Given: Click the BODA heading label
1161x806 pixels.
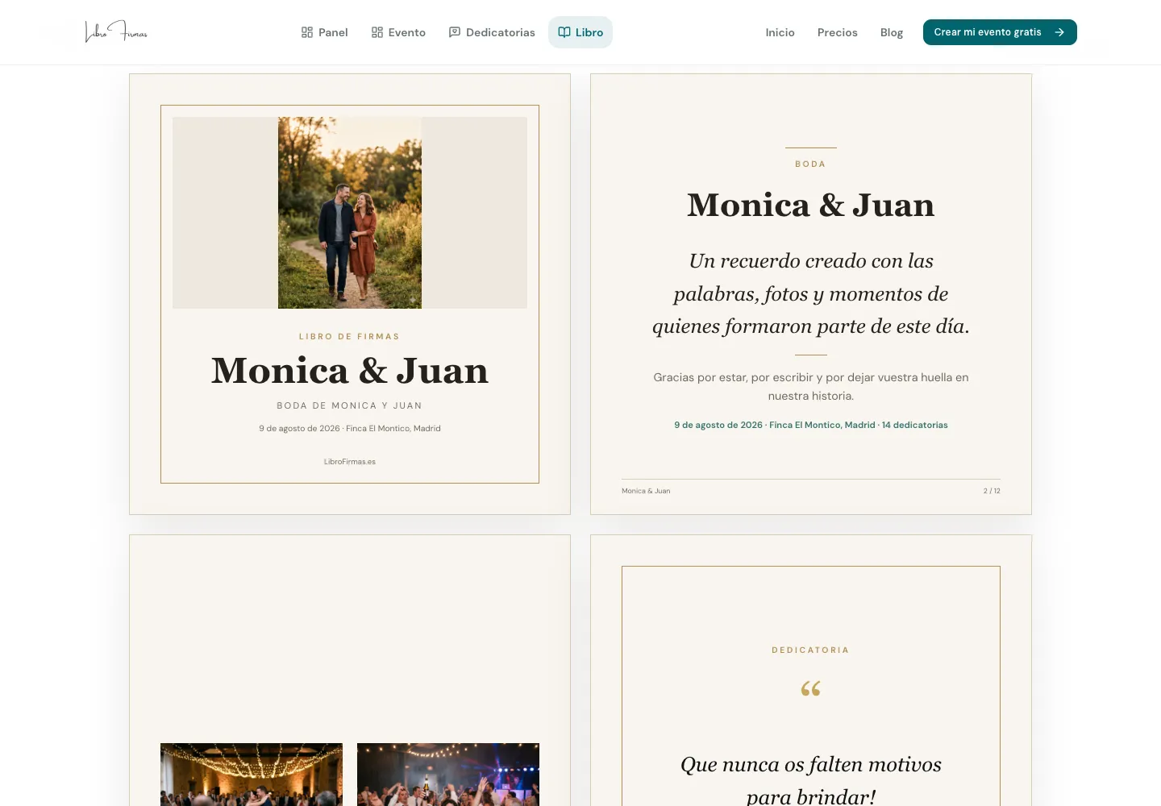Looking at the screenshot, I should point(810,164).
